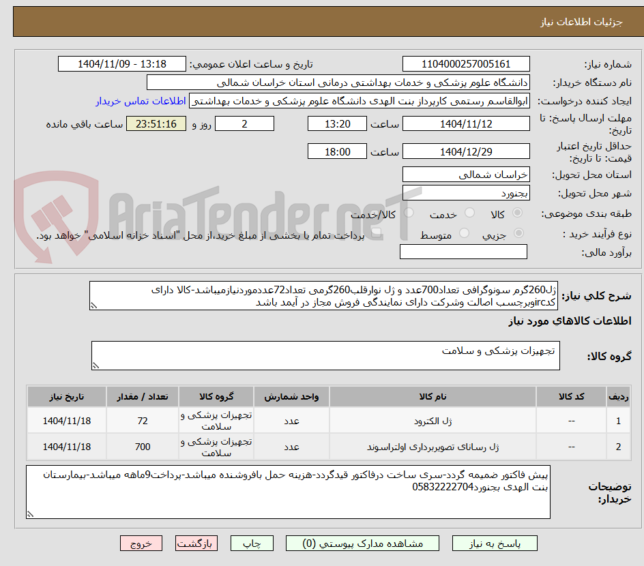The height and width of the screenshot is (566, 644).
Task: Click the request creator name field
Action: 360,101
